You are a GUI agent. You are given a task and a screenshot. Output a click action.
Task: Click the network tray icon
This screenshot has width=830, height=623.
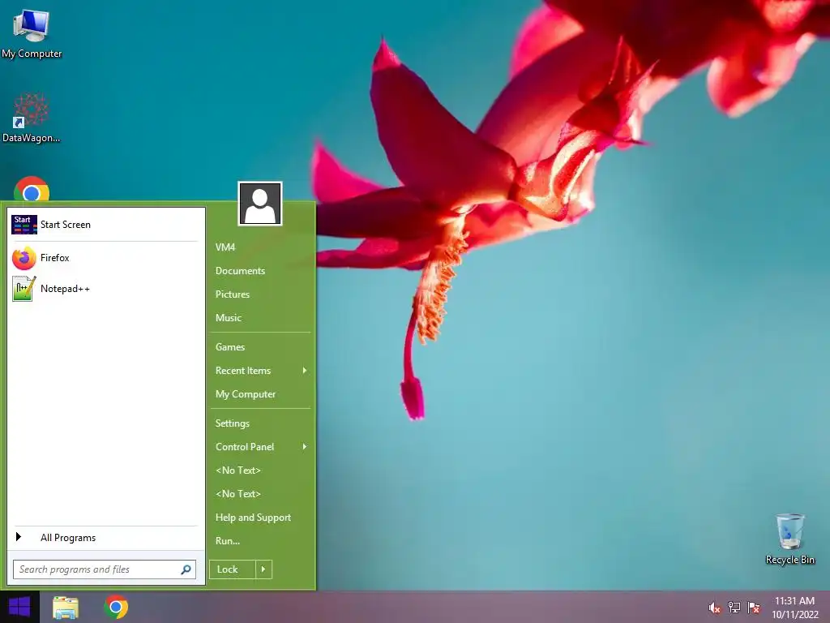[x=734, y=608]
